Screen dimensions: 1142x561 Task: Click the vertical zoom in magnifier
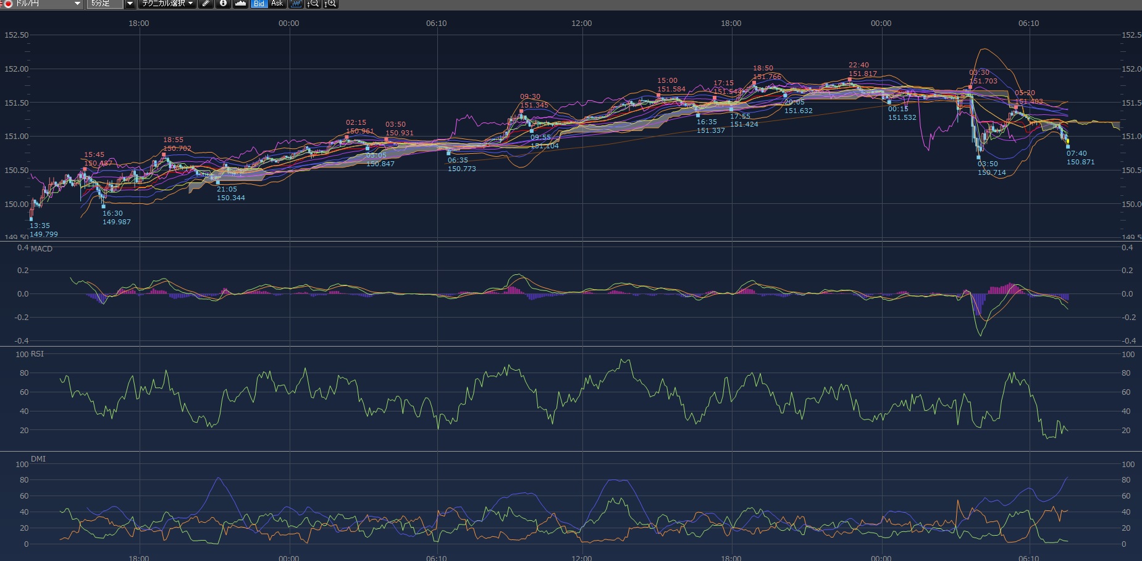[x=330, y=4]
